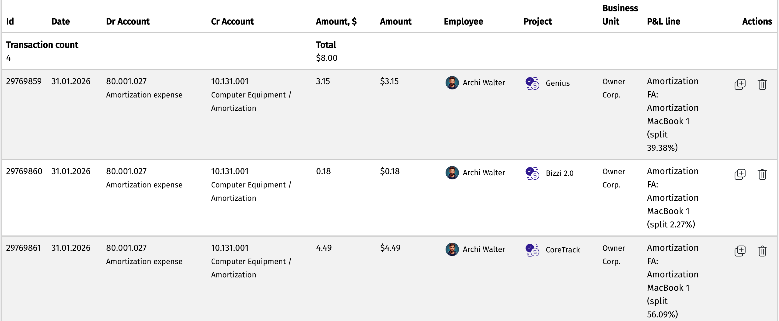Viewport: 779px width, 321px height.
Task: Click Archi Walter avatar in row 29769860
Action: [x=452, y=172]
